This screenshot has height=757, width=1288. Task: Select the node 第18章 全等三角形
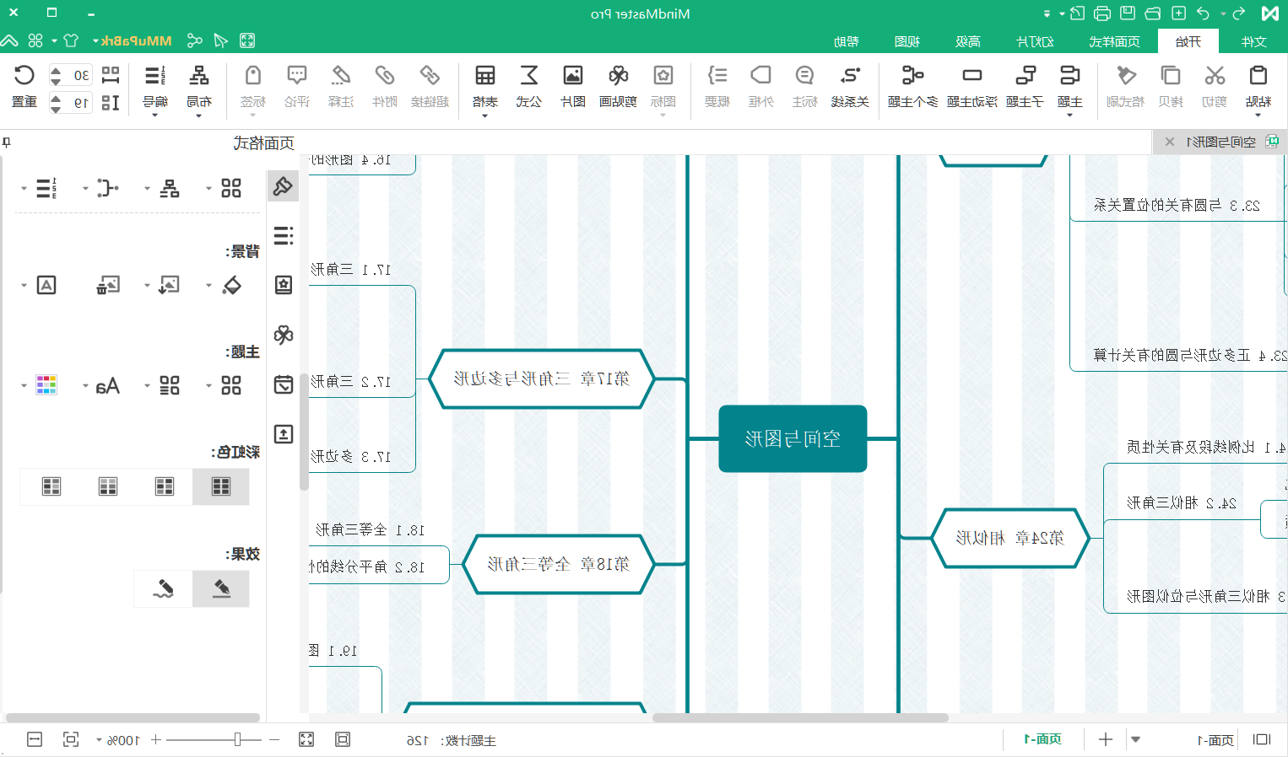point(559,564)
